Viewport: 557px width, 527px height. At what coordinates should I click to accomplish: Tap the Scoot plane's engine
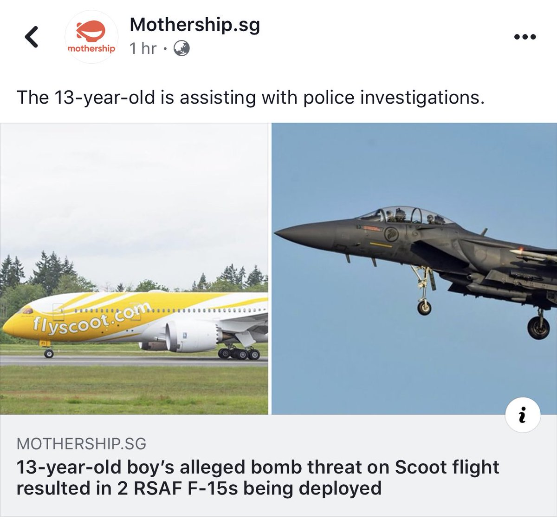coord(190,336)
